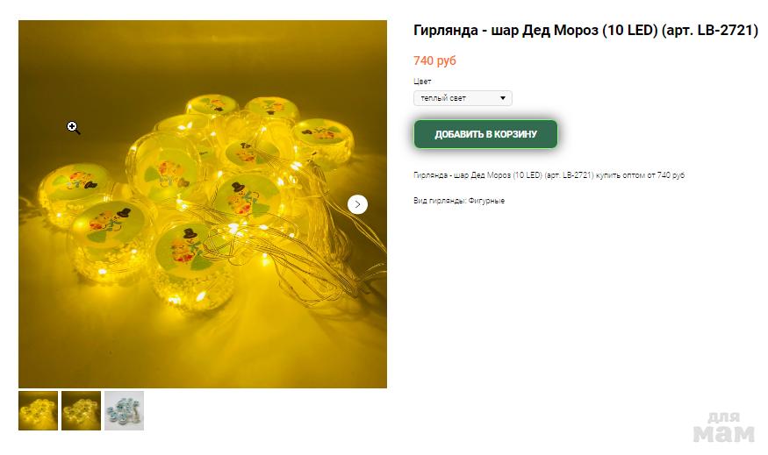Click the Вид гирлянды label

440,201
